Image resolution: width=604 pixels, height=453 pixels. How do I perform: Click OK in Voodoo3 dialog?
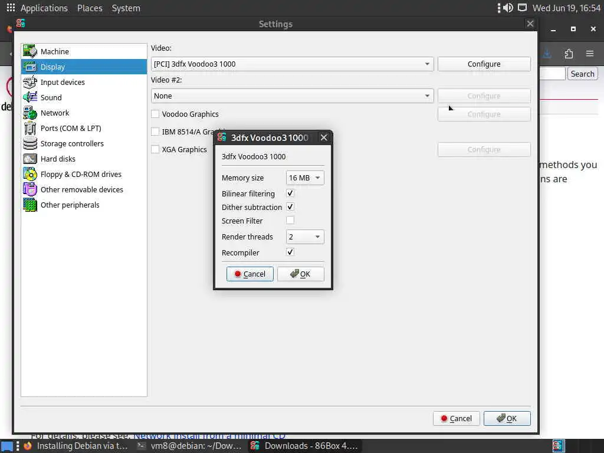click(300, 274)
